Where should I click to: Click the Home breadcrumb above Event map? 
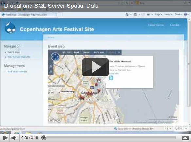(51, 37)
